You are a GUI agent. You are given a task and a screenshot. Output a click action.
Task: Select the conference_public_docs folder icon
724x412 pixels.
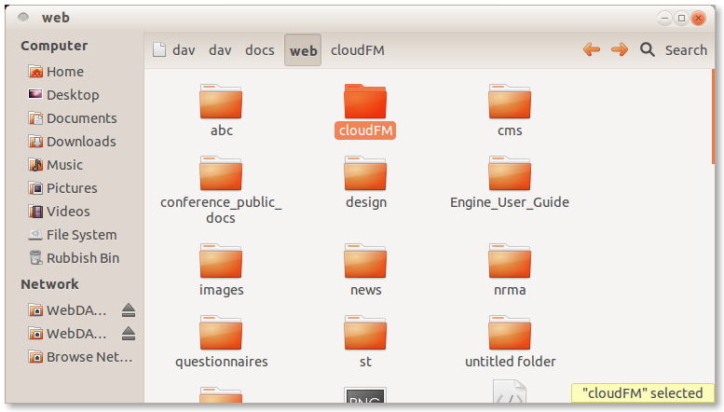tap(221, 173)
